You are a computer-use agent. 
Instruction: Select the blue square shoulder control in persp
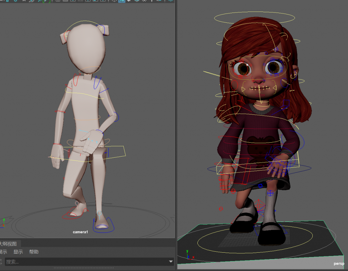point(286,103)
